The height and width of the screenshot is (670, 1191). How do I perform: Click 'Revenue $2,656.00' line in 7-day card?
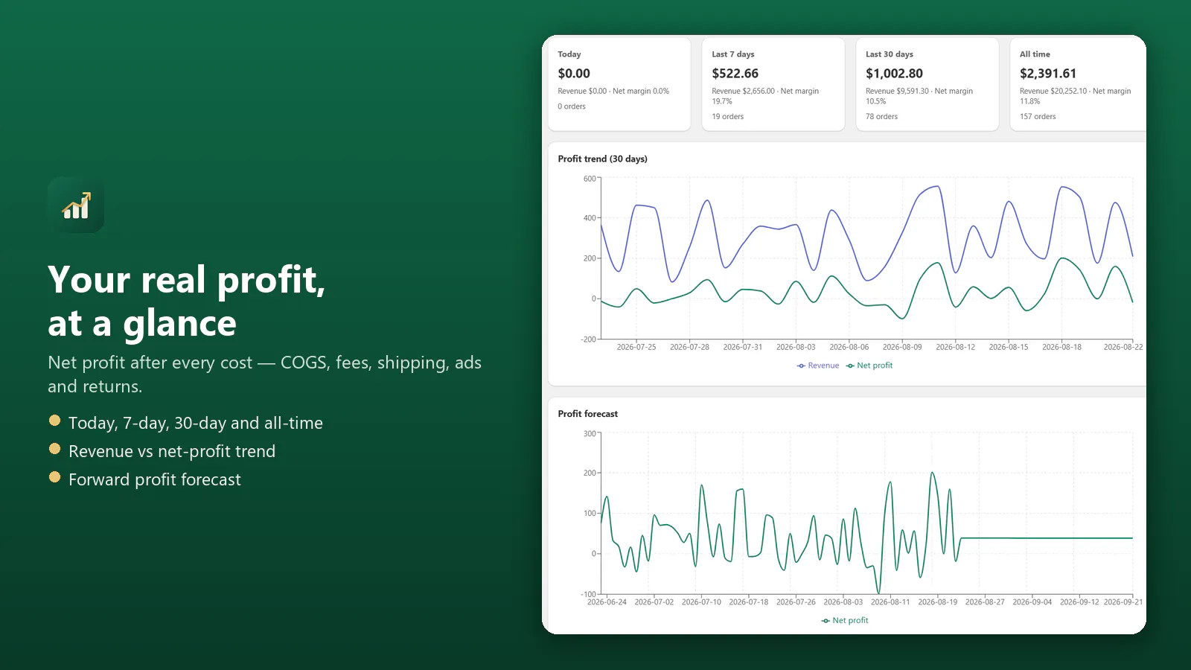tap(765, 96)
